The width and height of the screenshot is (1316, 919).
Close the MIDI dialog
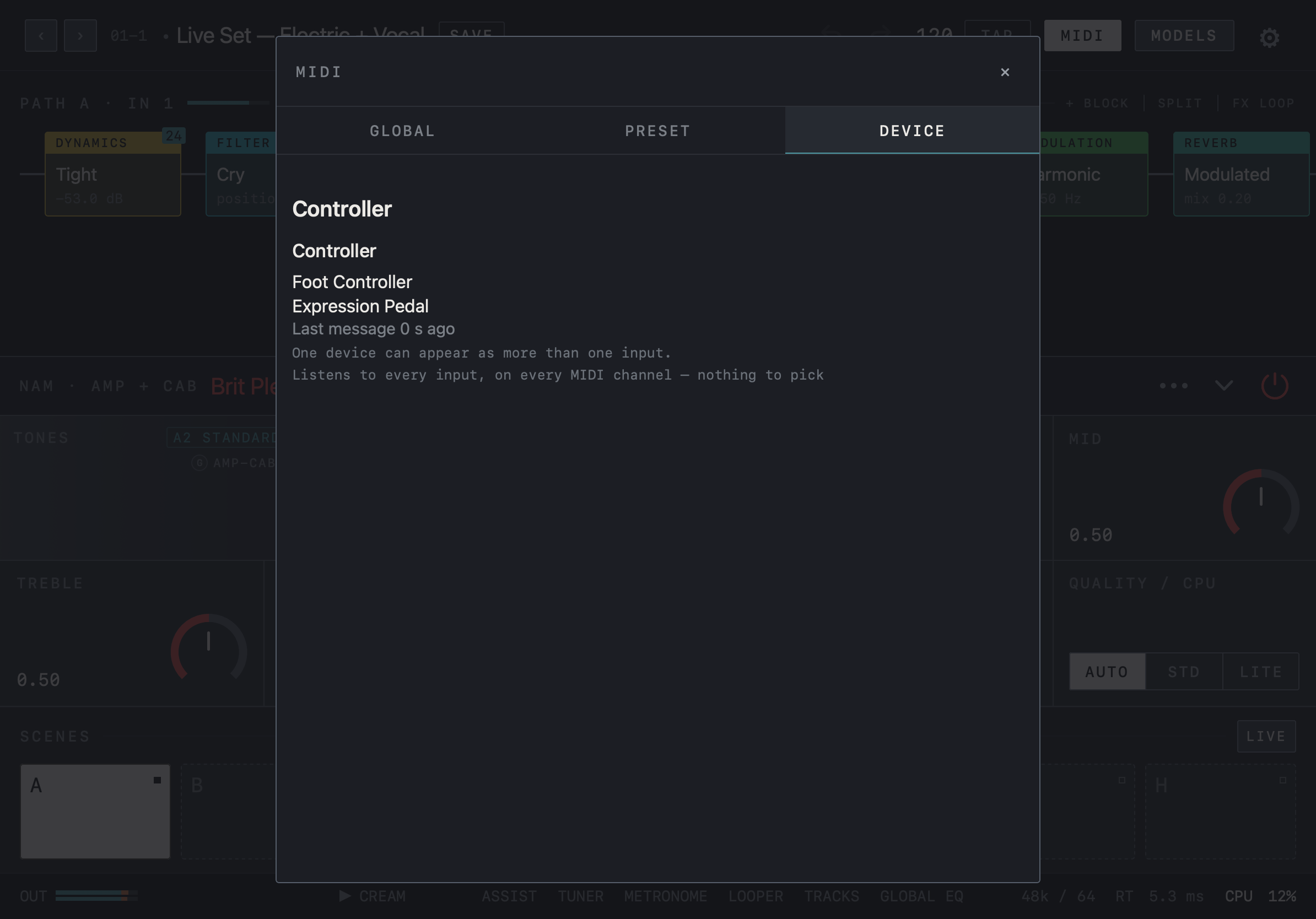[x=1004, y=72]
